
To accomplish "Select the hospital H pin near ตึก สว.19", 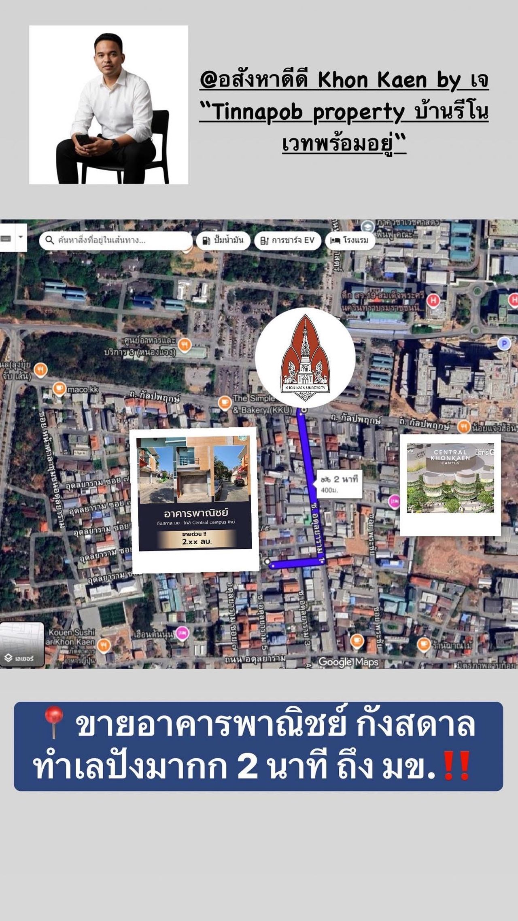I will tap(433, 301).
